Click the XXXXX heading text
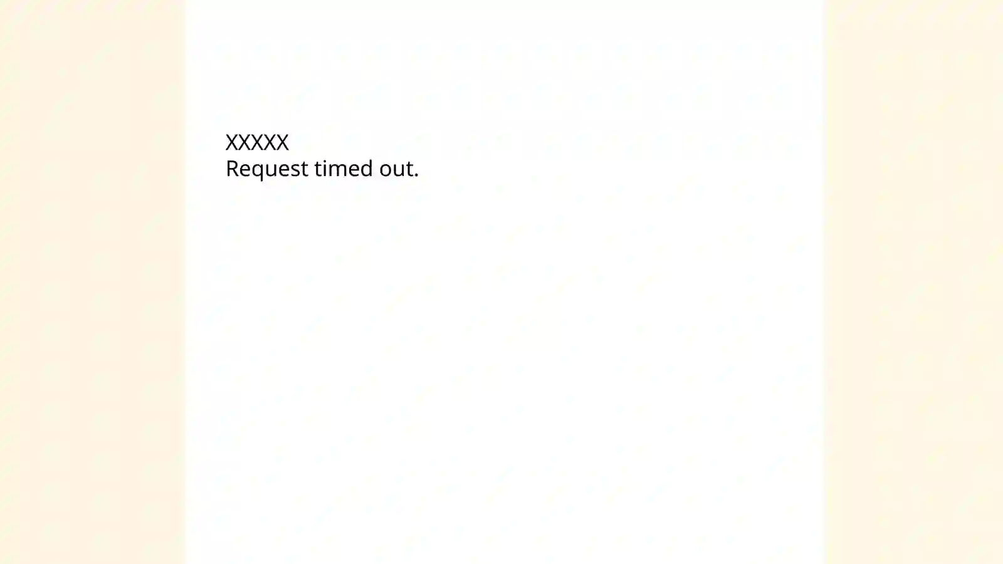Image resolution: width=1003 pixels, height=564 pixels. (257, 142)
